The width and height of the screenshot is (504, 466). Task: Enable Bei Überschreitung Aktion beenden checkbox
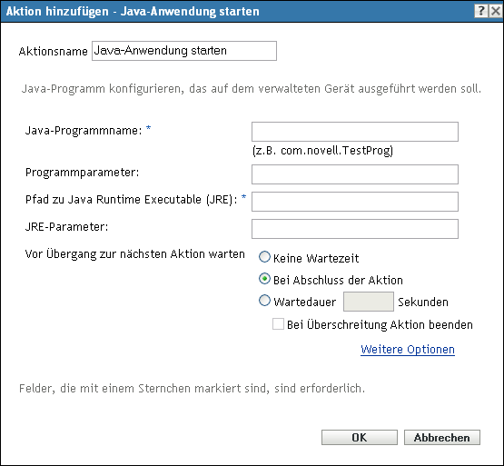coord(278,324)
